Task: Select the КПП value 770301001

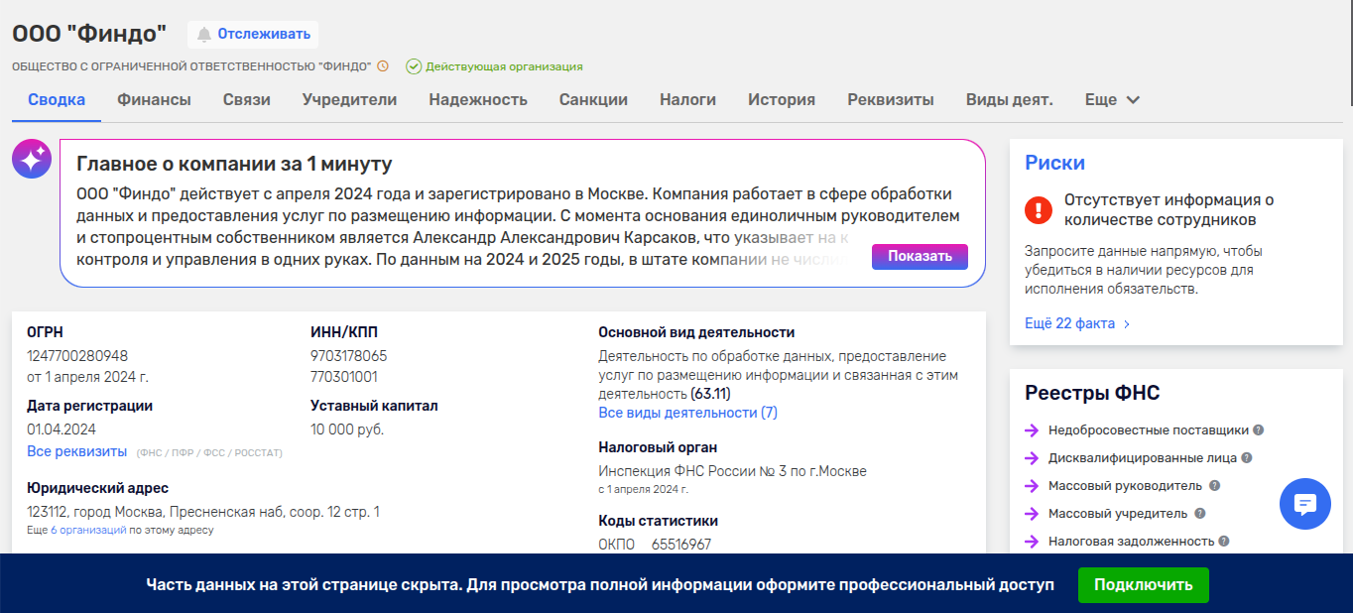Action: click(344, 377)
